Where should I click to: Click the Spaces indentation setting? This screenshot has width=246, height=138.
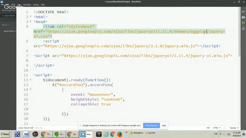point(234,128)
